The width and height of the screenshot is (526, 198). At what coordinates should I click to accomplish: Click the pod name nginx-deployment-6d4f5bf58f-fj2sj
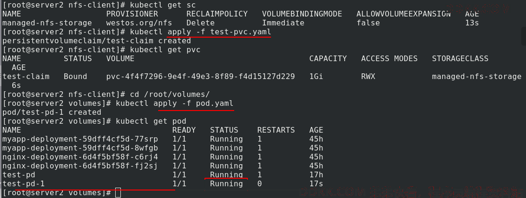80,166
